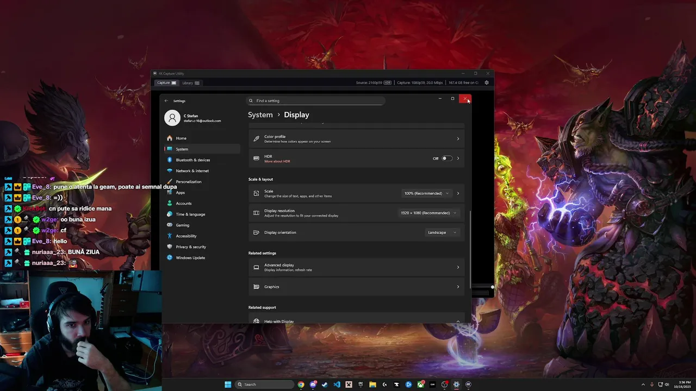
Task: Open Accessibility settings category
Action: [201, 236]
